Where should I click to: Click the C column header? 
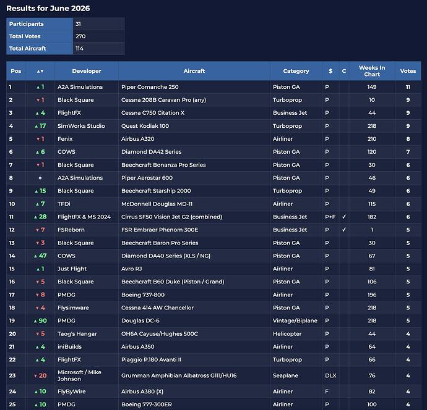coord(344,71)
